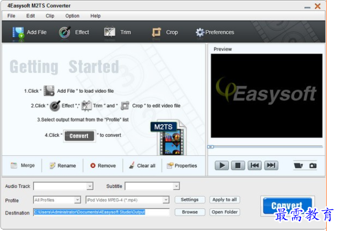338x231 pixels.
Task: Click the Merge button
Action: tap(23, 166)
